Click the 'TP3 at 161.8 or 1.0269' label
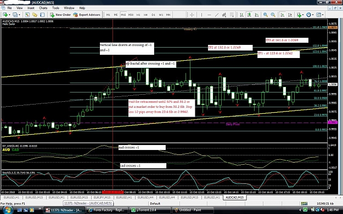343x214 pixels. (x=287, y=40)
